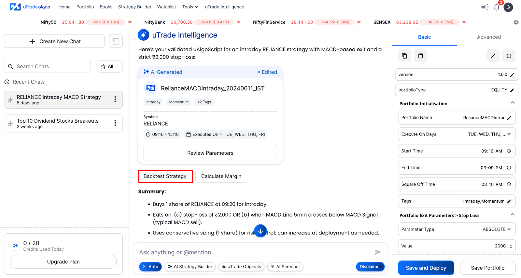This screenshot has width=521, height=278.
Task: Open the Watchlist page
Action: (x=166, y=7)
